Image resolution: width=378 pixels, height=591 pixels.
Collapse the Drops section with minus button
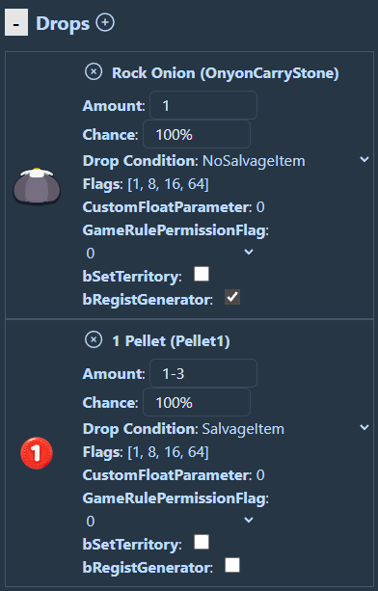[x=16, y=23]
